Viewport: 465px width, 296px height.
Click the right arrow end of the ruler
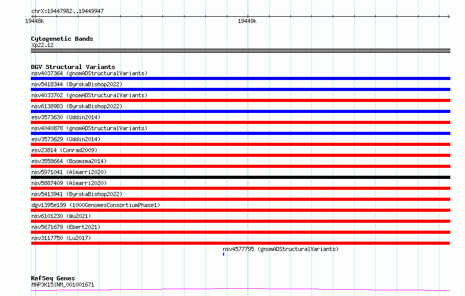(x=448, y=16)
